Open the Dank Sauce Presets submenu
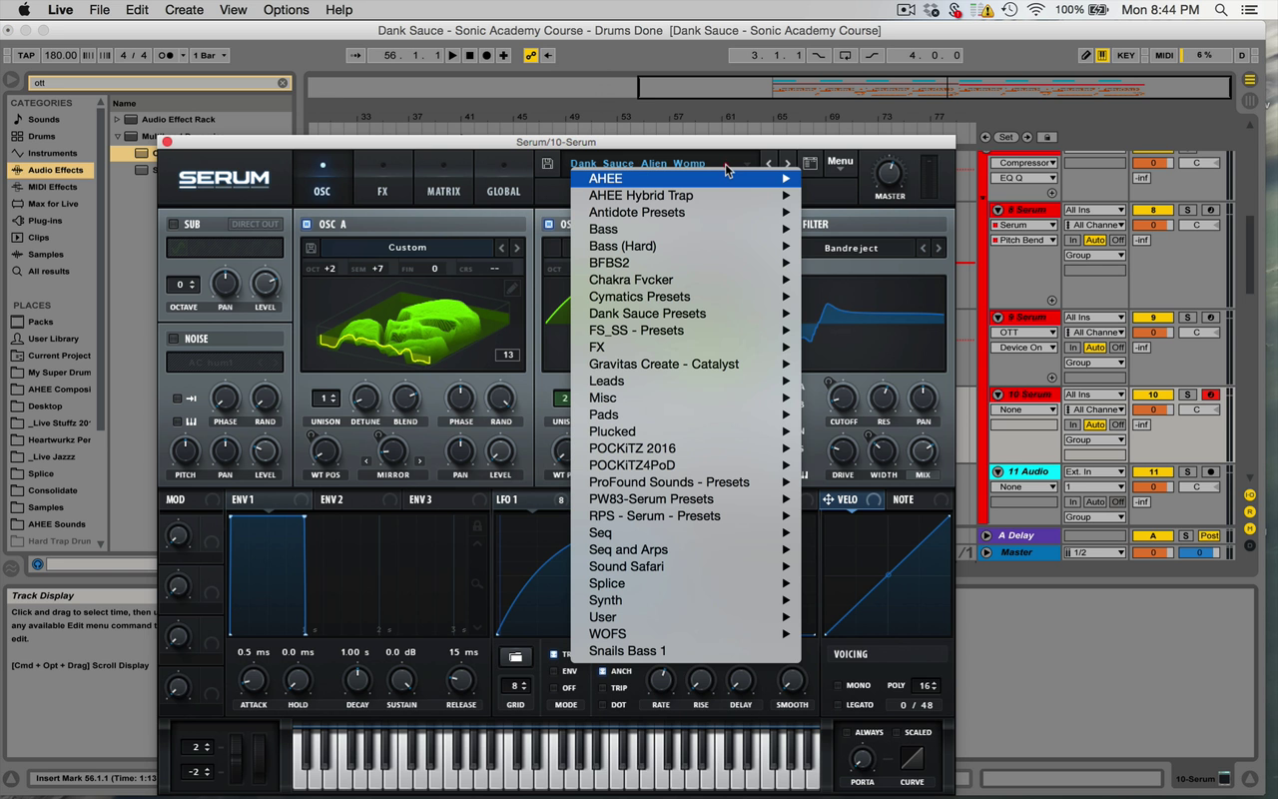This screenshot has height=799, width=1278. (x=686, y=314)
